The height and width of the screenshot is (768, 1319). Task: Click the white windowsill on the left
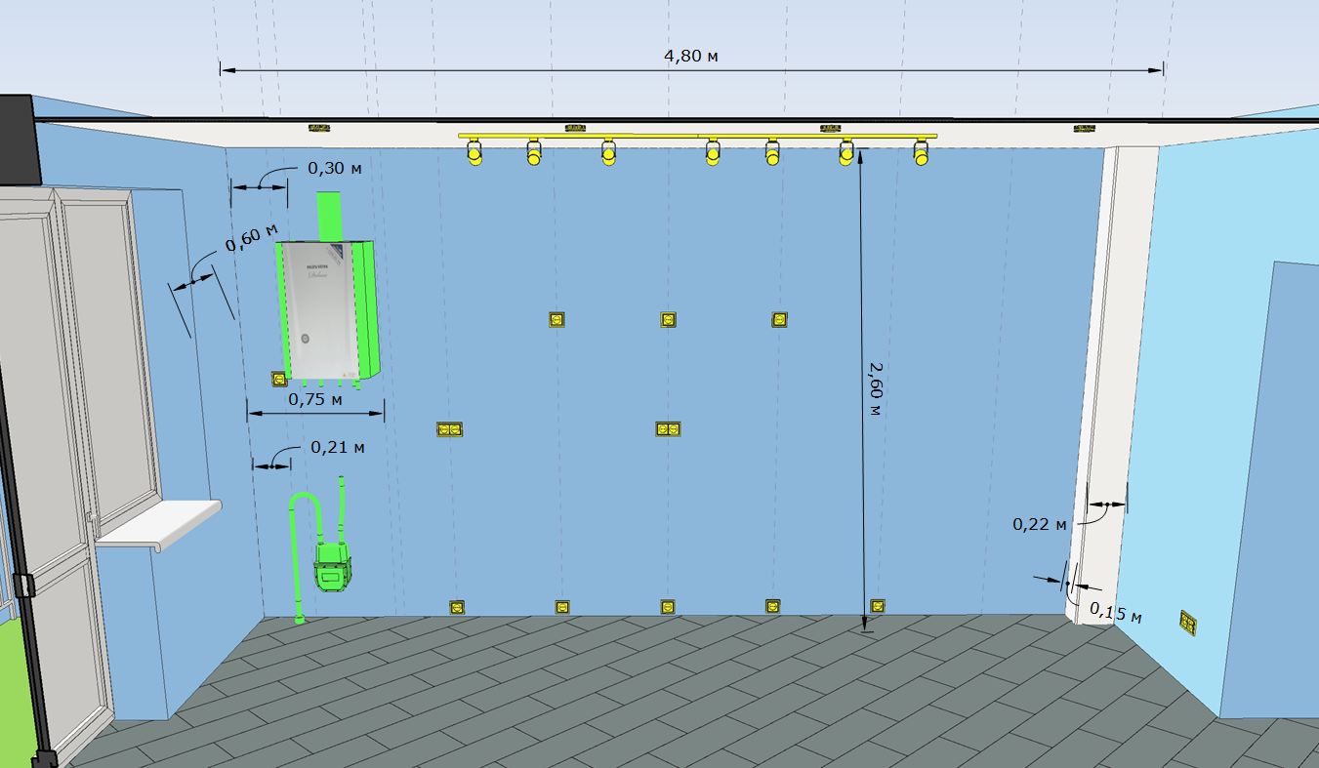161,521
